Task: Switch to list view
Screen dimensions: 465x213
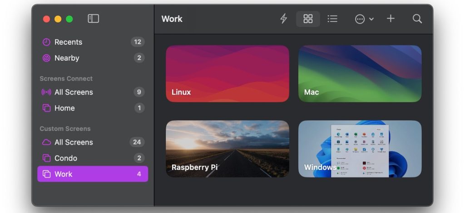Action: [x=332, y=19]
